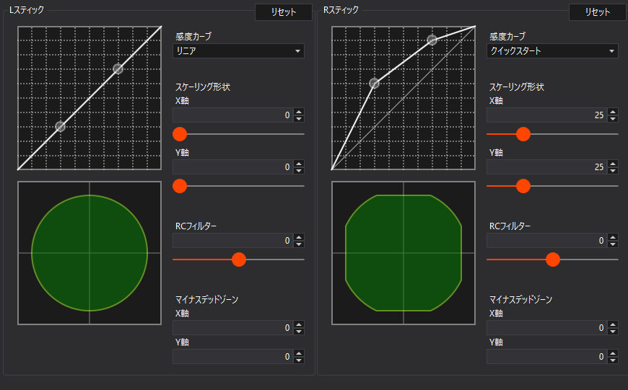Screen dimensions: 628x390
Task: Increase the Rスティック スケーリング形状 Y軸 value
Action: (613, 164)
